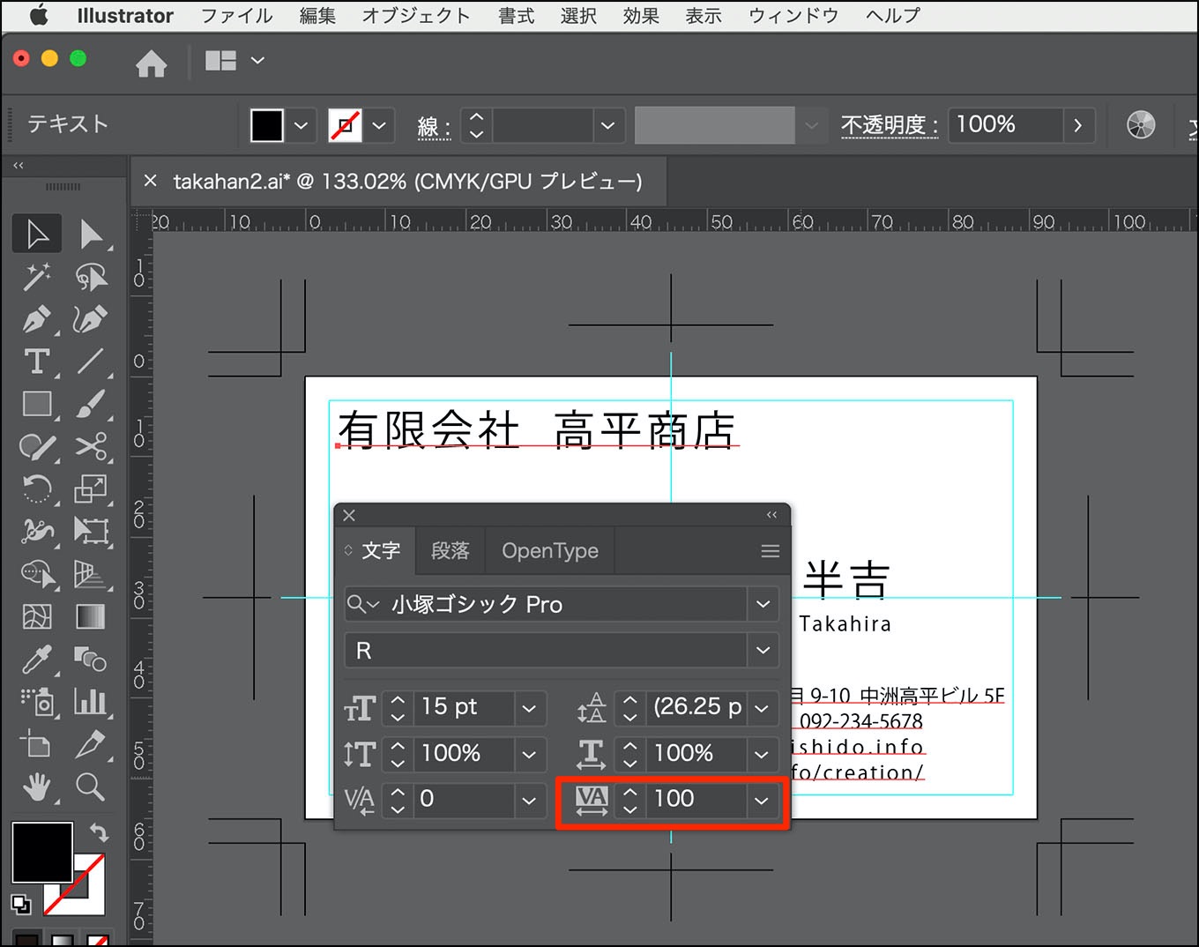Click the opacity 100% field
Screen dimensions: 1199x947
1006,125
